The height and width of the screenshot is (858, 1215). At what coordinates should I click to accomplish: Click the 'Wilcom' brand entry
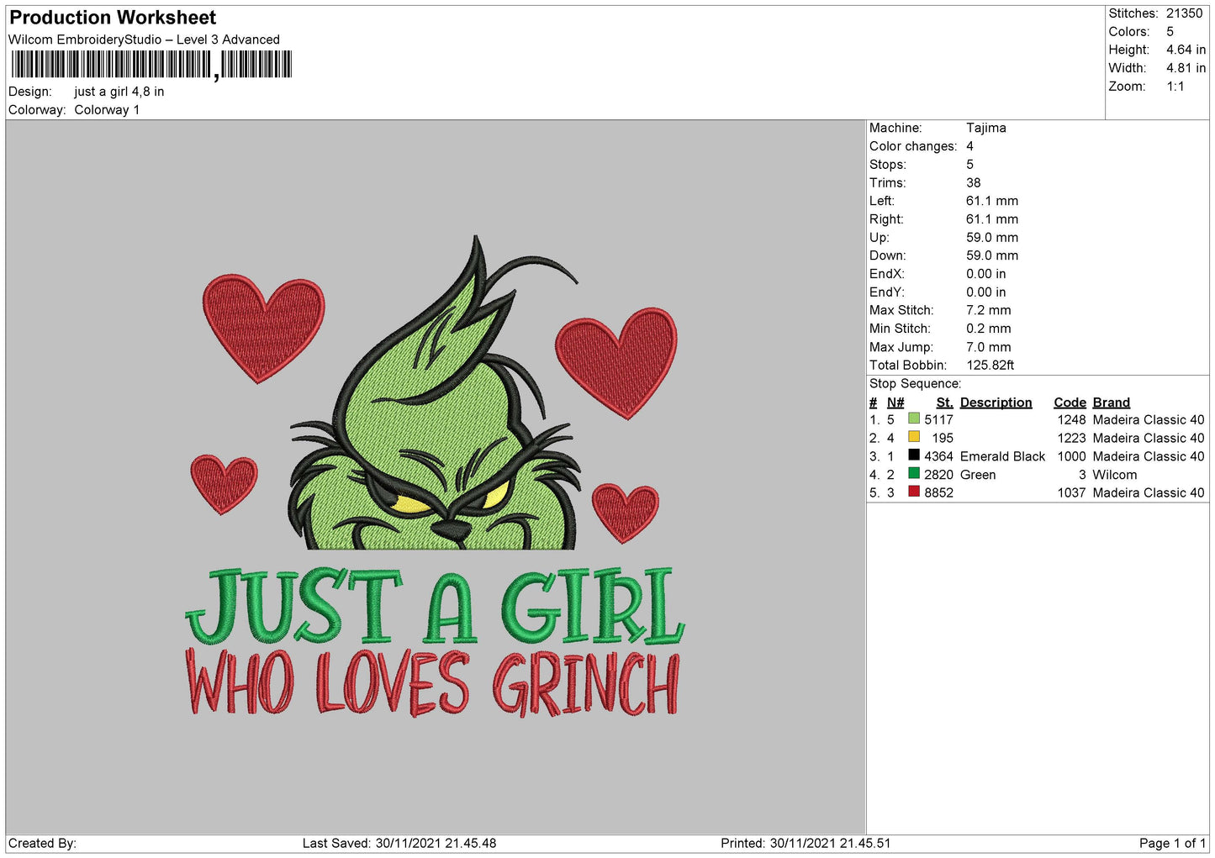[x=1114, y=475]
